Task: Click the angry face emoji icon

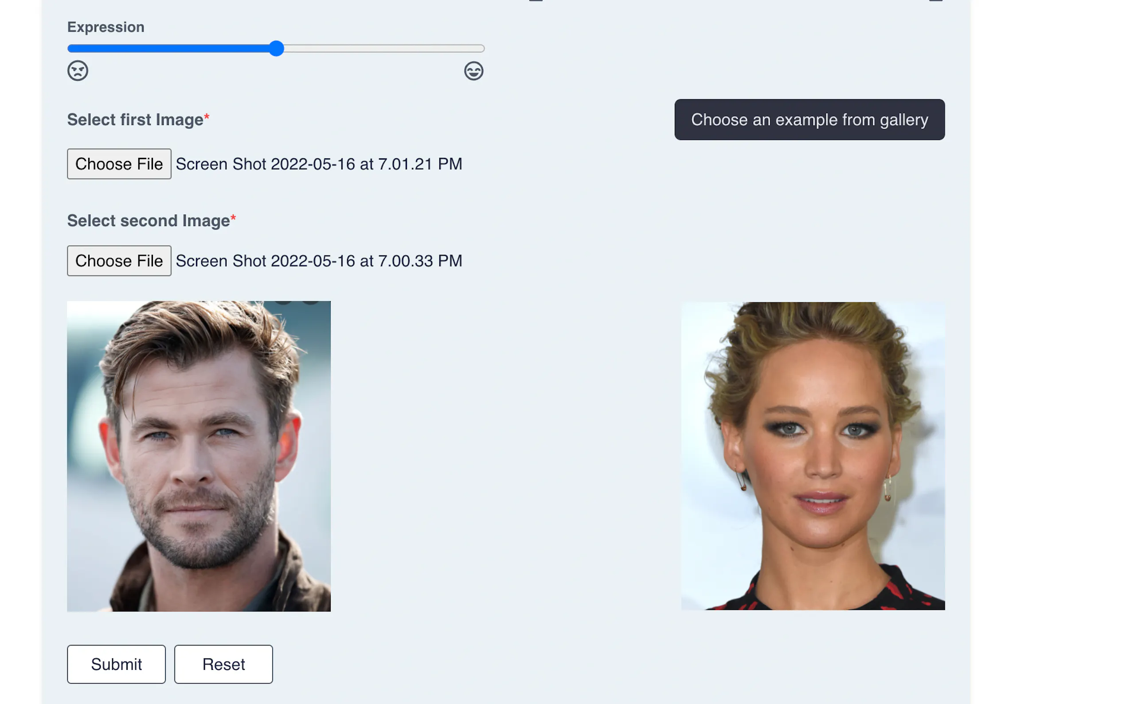Action: [x=78, y=71]
